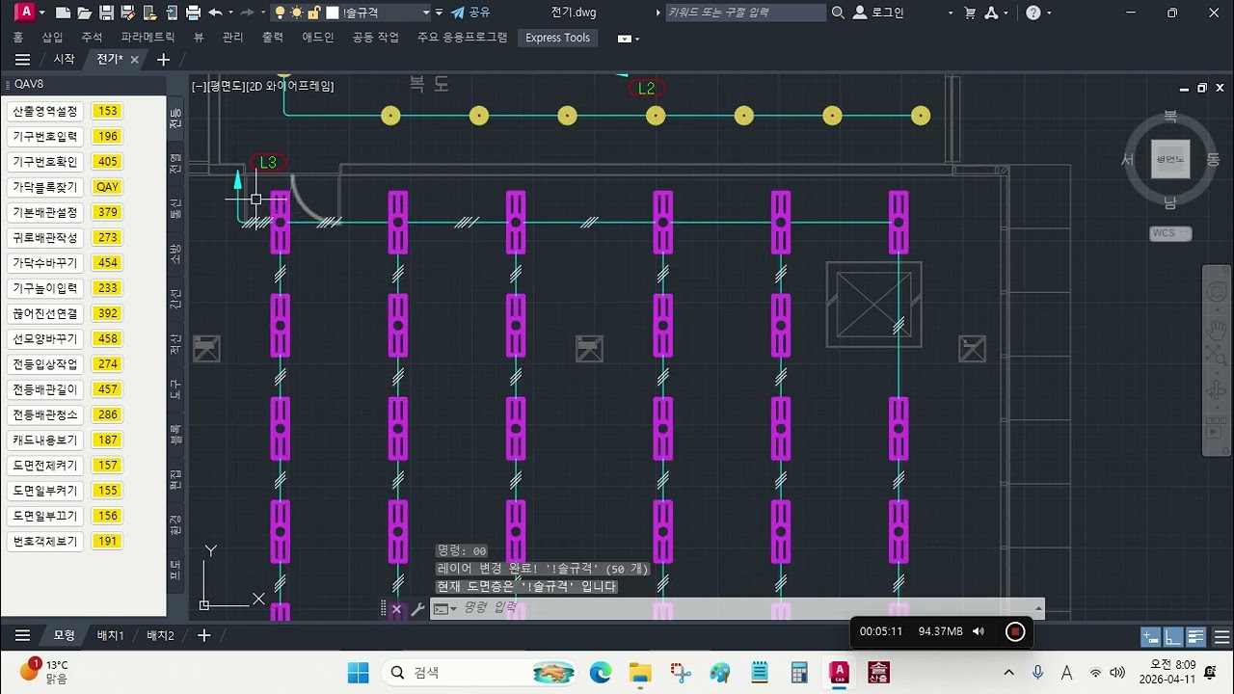Viewport: 1234px width, 694px height.
Task: Open the 출력 ribbon tab
Action: [x=273, y=38]
